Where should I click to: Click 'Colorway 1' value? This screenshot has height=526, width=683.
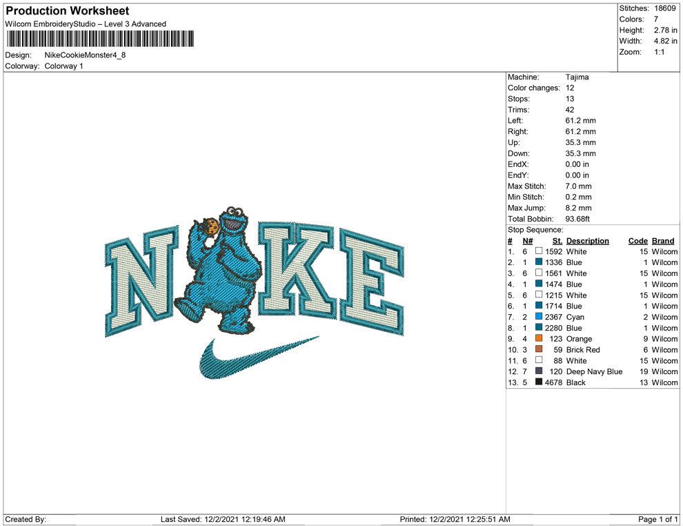(63, 66)
